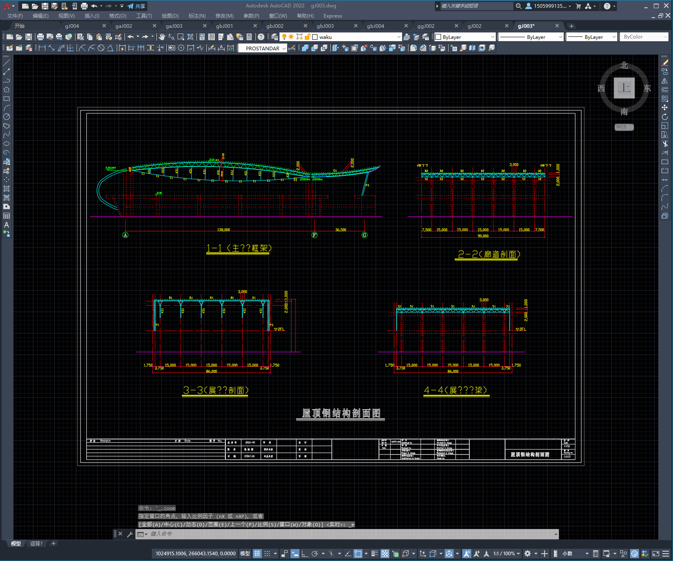673x561 pixels.
Task: Click the Diameter dimension tool
Action: 101,48
